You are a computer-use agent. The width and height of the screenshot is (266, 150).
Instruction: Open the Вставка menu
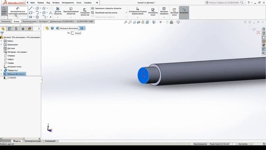pos(56,3)
